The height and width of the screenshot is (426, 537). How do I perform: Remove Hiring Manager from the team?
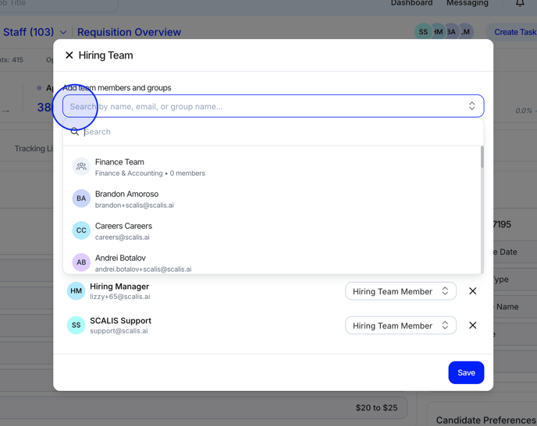[472, 291]
